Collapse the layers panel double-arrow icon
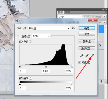 point(103,9)
